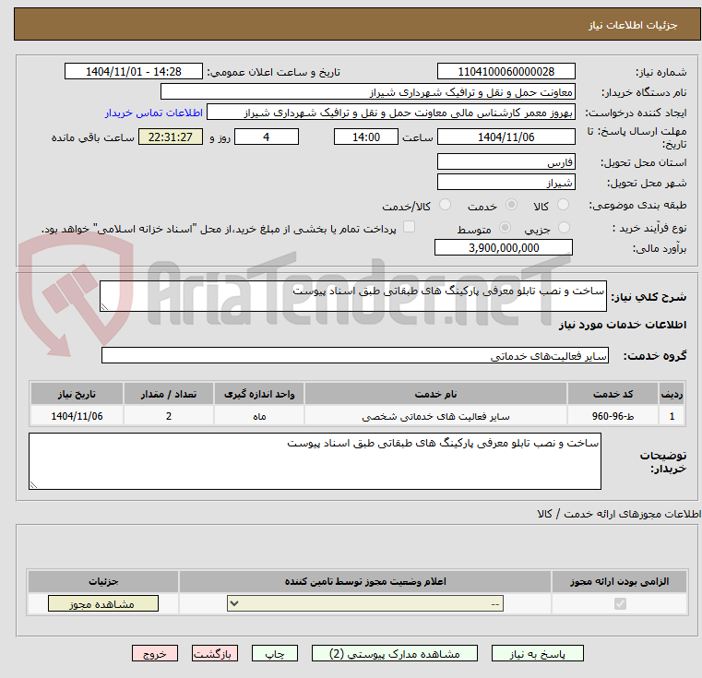Screen dimensions: 702x678
Task: Click the اطلاعات مجوزهای ارائه خدمت / کالا heading
Action: tap(619, 514)
